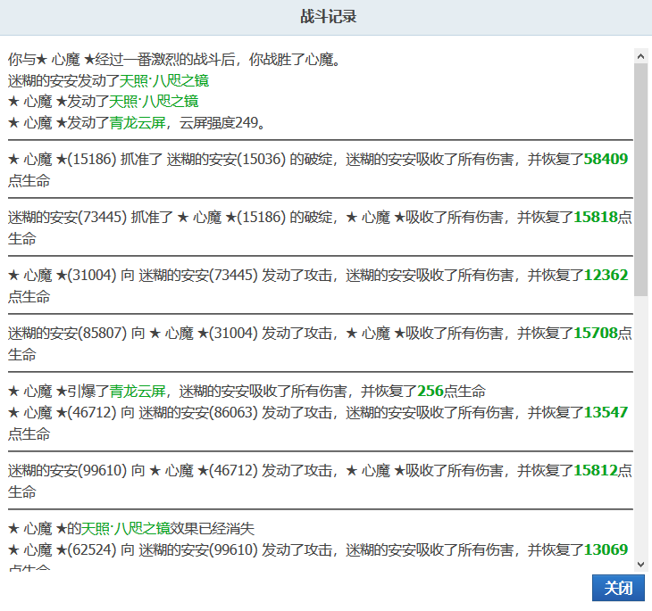Click the recovery value 15708

click(x=596, y=333)
